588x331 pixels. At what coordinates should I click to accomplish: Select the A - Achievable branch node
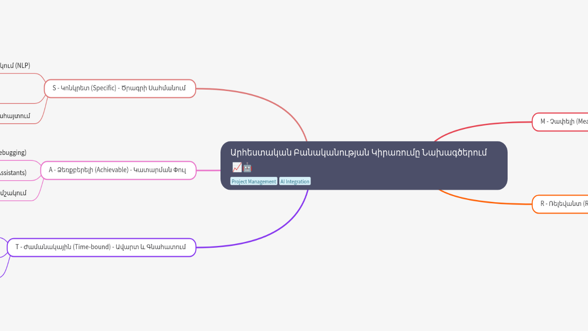(x=118, y=170)
